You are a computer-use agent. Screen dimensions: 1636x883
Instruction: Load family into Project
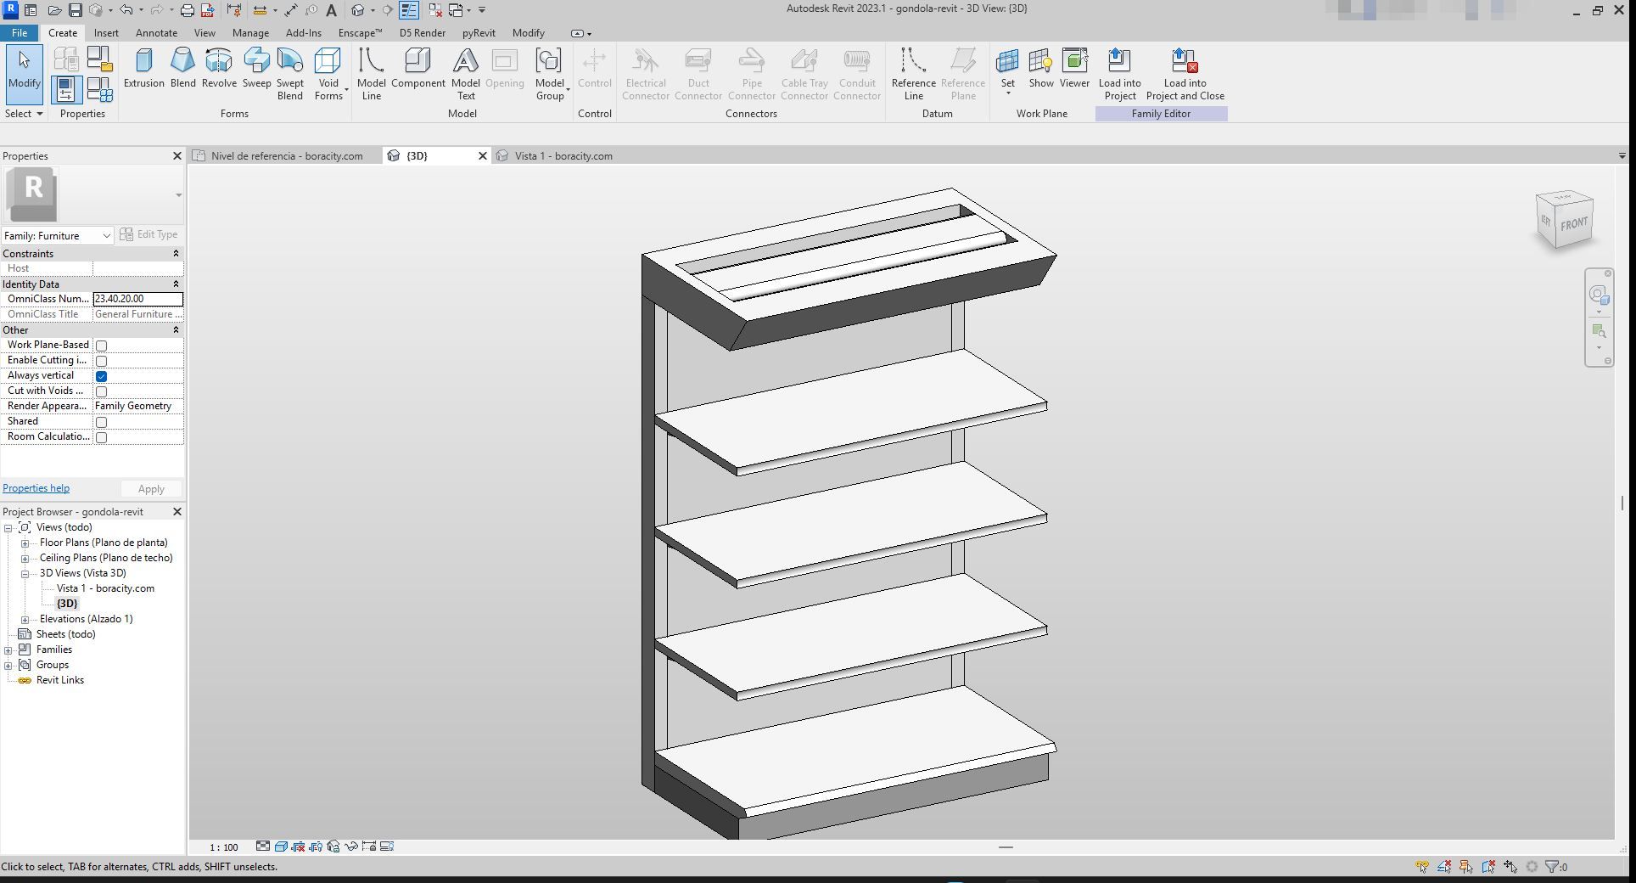click(x=1119, y=74)
